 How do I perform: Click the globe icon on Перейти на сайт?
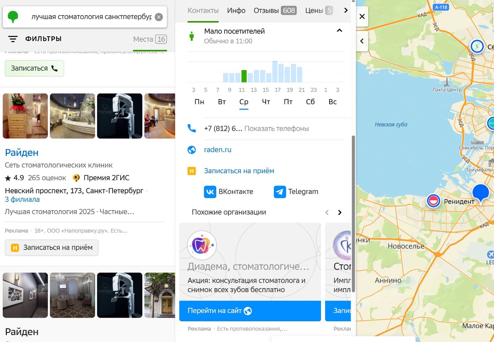248,311
